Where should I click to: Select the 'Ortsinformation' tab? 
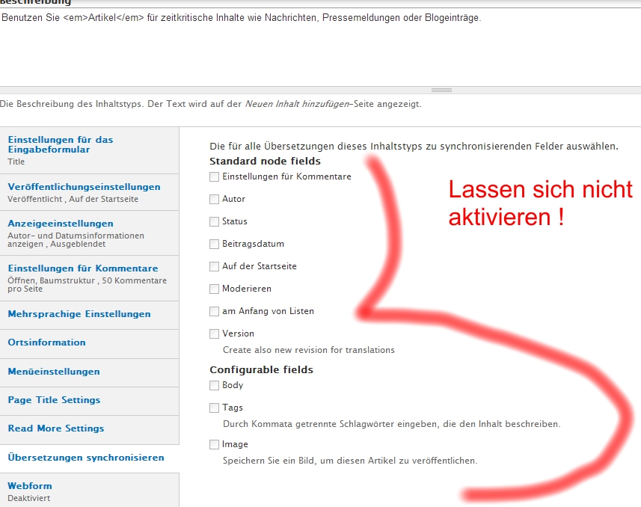pos(46,342)
